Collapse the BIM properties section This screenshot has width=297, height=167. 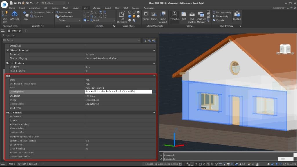[154, 76]
